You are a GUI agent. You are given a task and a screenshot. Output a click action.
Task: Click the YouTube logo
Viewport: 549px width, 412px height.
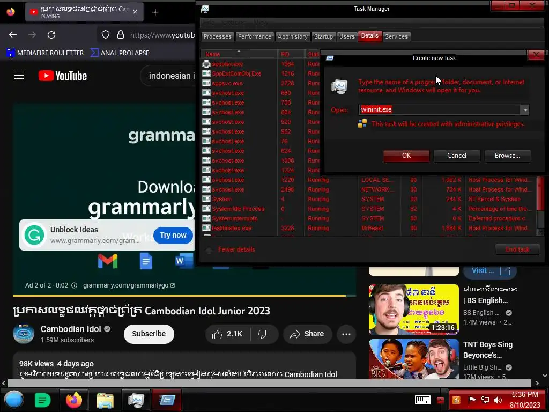pyautogui.click(x=63, y=76)
